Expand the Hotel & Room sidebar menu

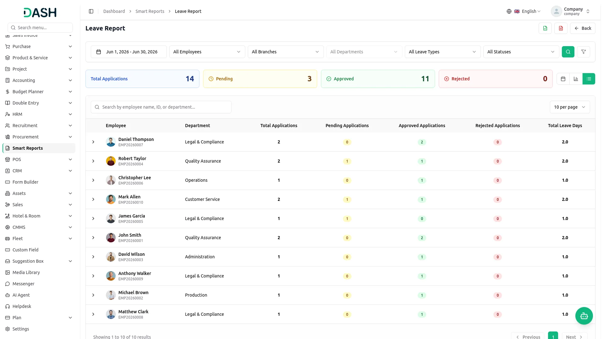(x=39, y=216)
